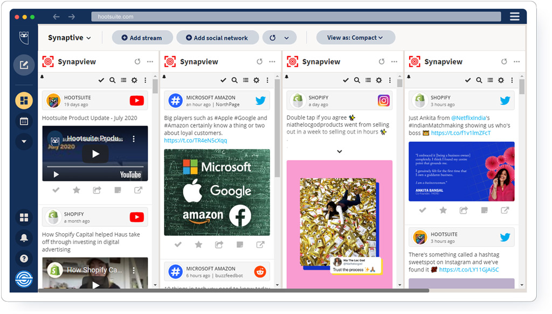Click the small play control beside the YouTube logo
This screenshot has width=552, height=314.
(56, 175)
